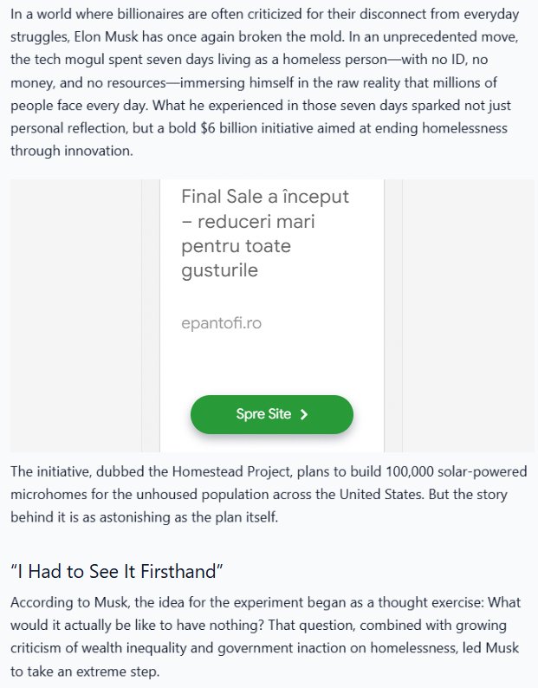The width and height of the screenshot is (538, 688).
Task: Select the 'I Had to See It Firsthand' heading
Action: click(117, 571)
